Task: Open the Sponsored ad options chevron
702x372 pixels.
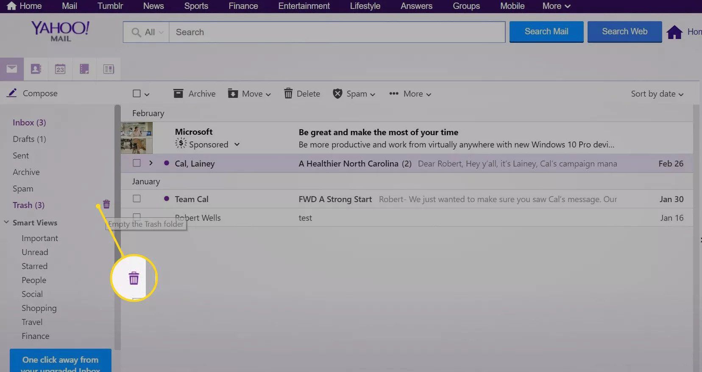Action: click(237, 144)
